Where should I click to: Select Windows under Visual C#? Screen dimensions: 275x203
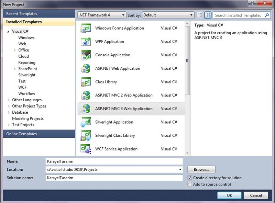(x=26, y=38)
